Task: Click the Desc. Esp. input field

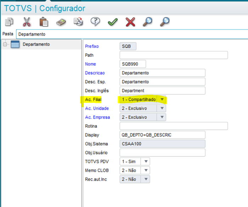Action: (x=162, y=82)
